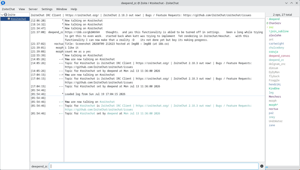Open the ZoiteChat menu
The height and width of the screenshot is (170, 300).
8,9
